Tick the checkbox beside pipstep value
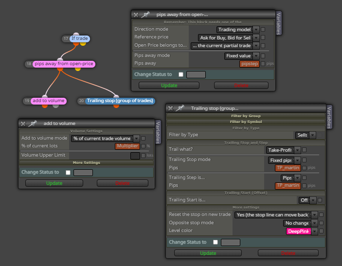This screenshot has height=266, width=342. click(x=263, y=64)
